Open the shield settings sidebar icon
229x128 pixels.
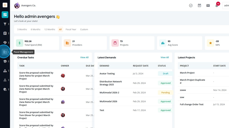pos(5,89)
